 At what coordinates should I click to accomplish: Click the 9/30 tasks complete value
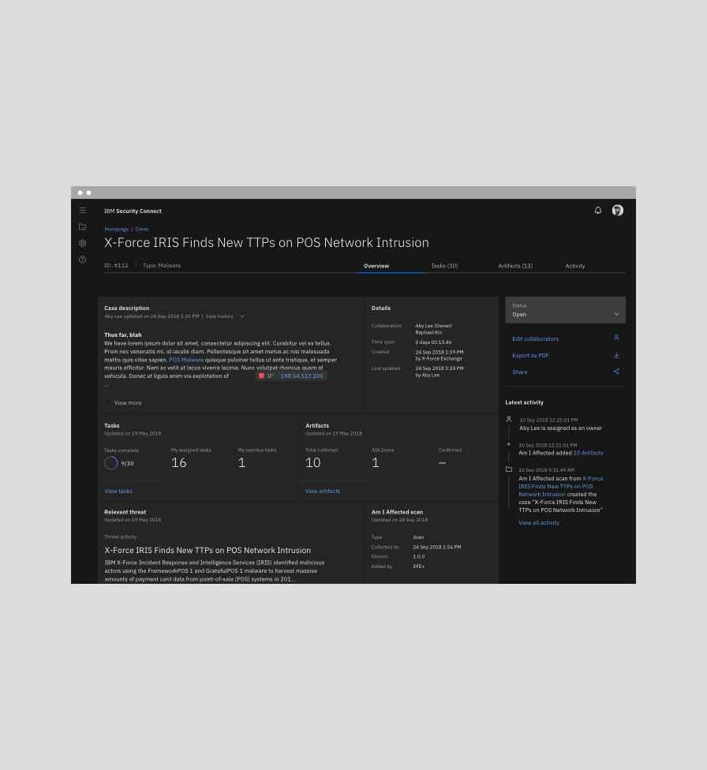[x=127, y=464]
